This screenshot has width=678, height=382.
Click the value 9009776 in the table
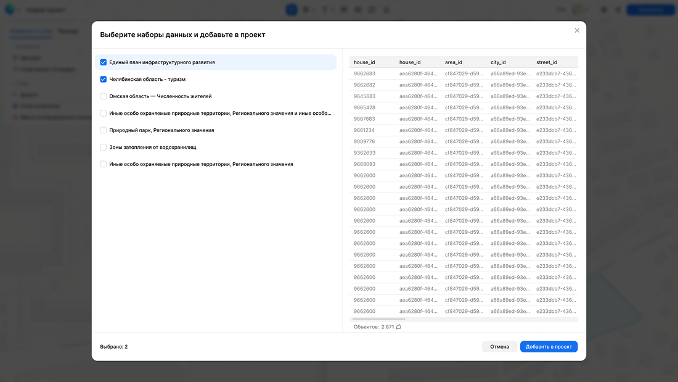pyautogui.click(x=364, y=141)
